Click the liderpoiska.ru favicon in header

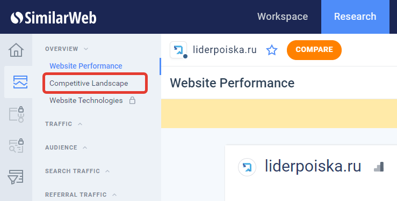coord(178,50)
